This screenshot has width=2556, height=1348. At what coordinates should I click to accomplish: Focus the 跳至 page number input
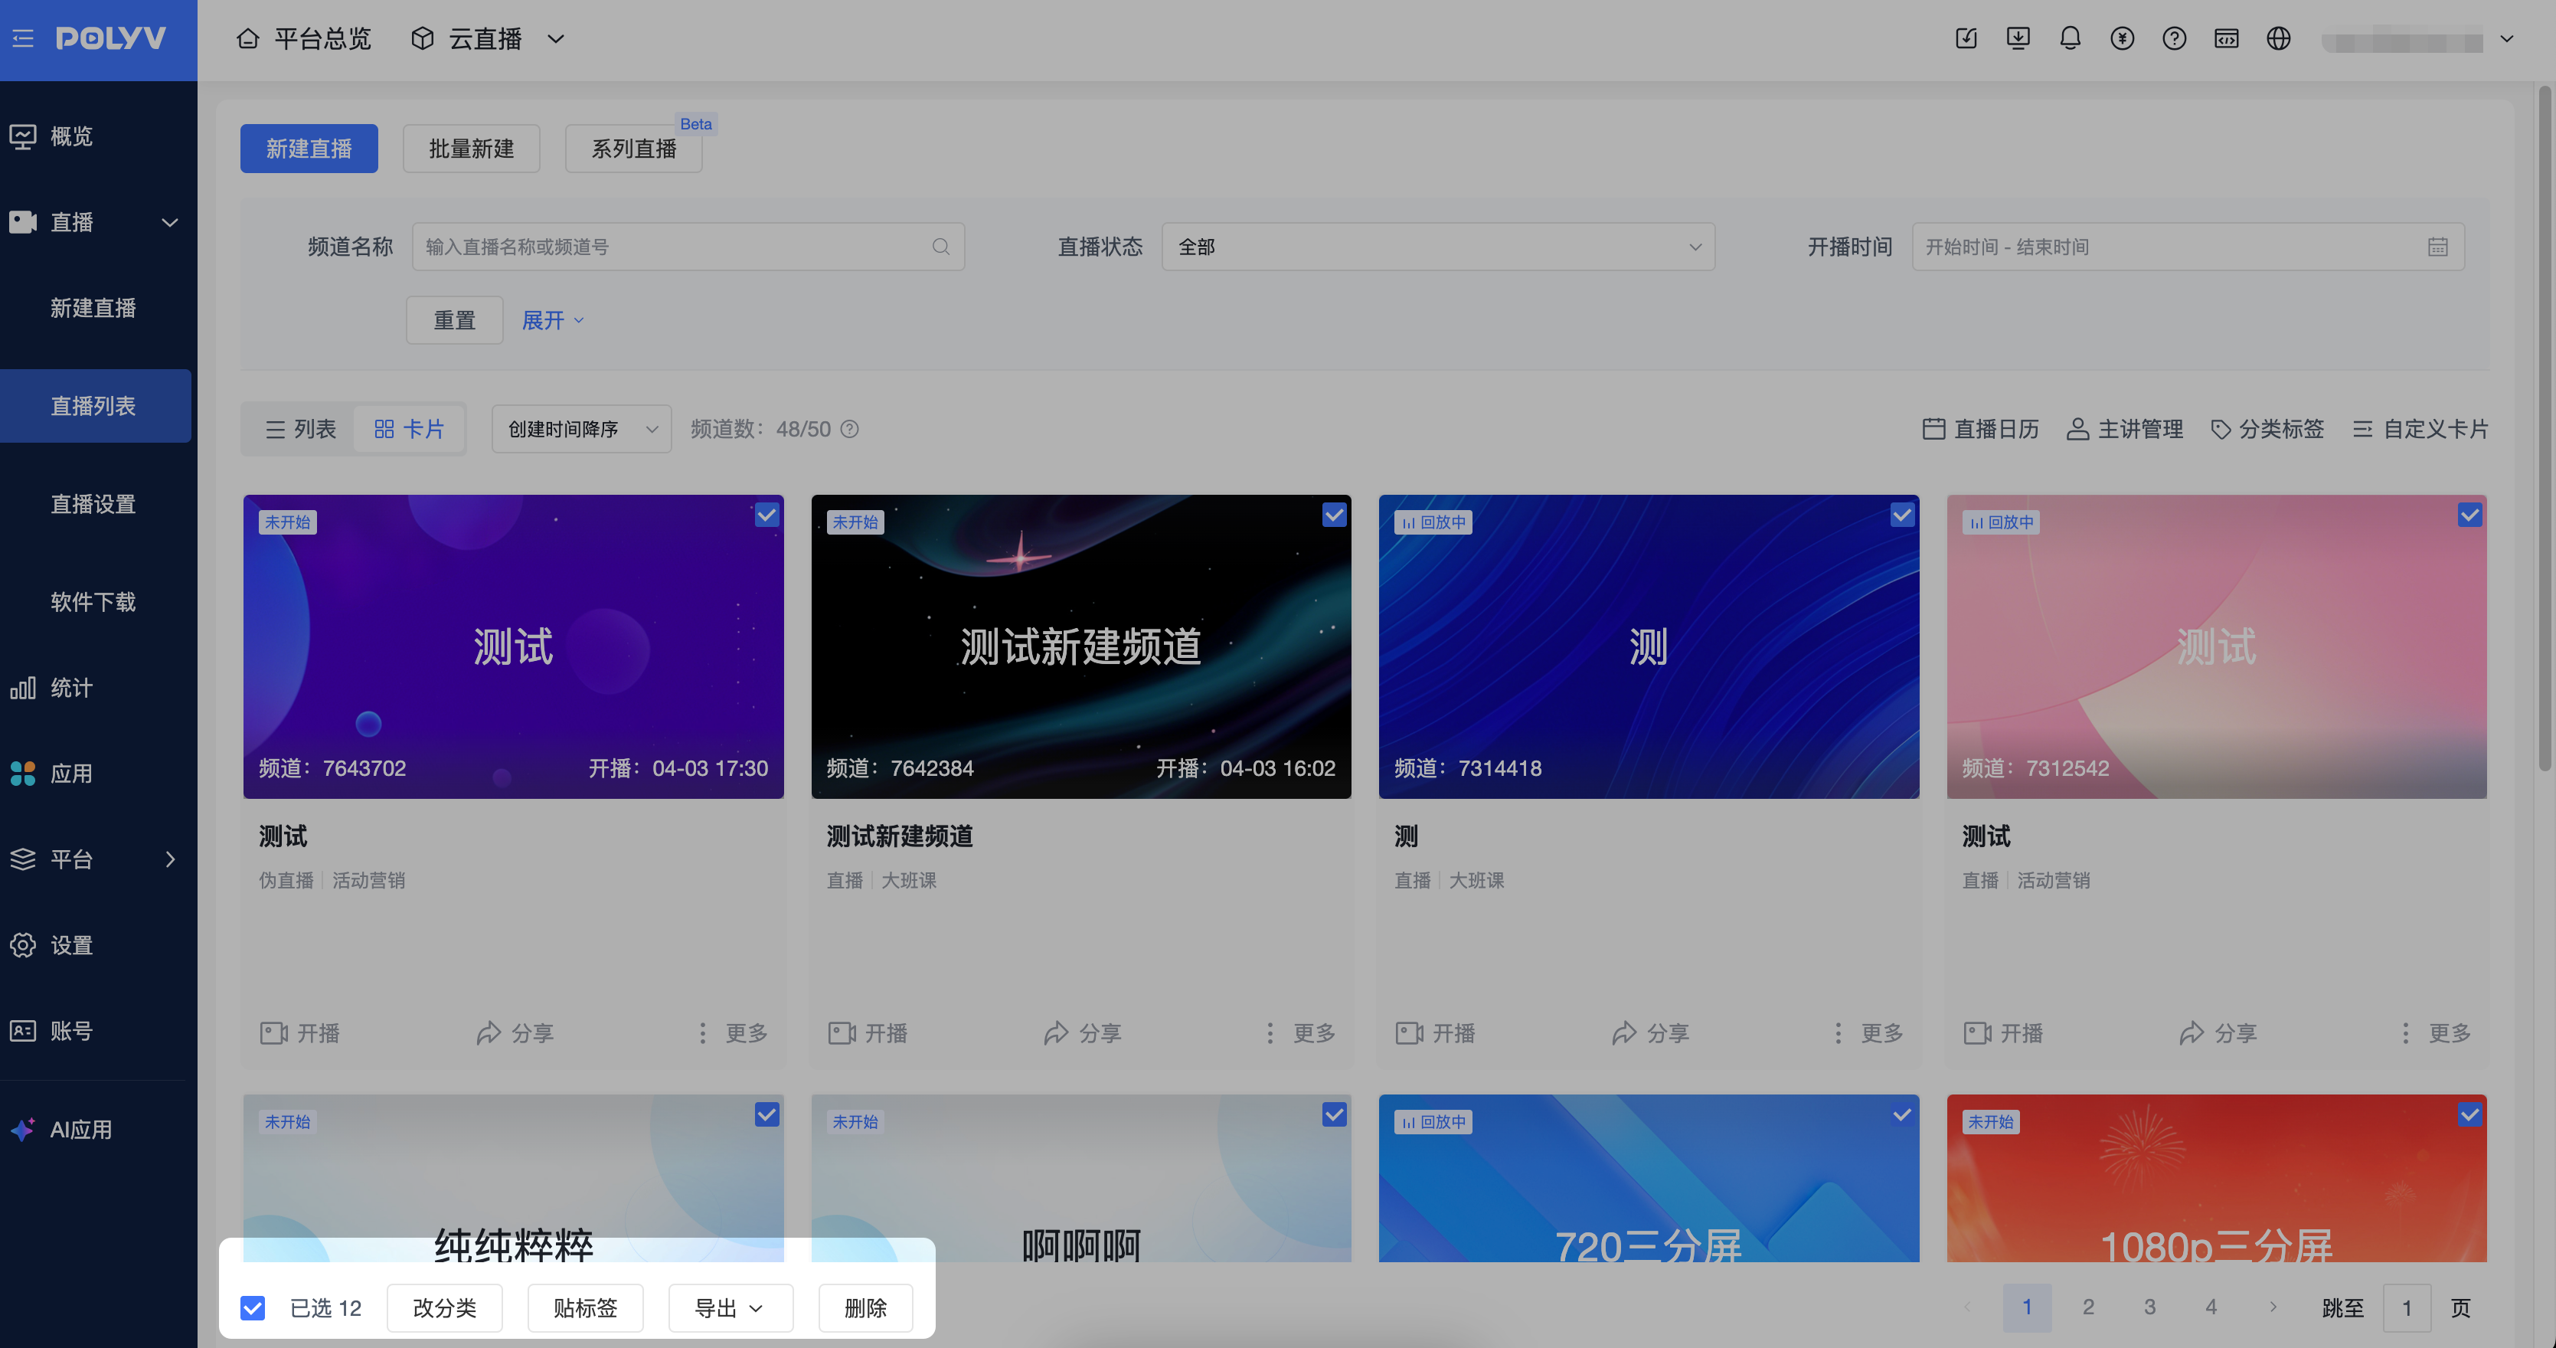[2406, 1307]
